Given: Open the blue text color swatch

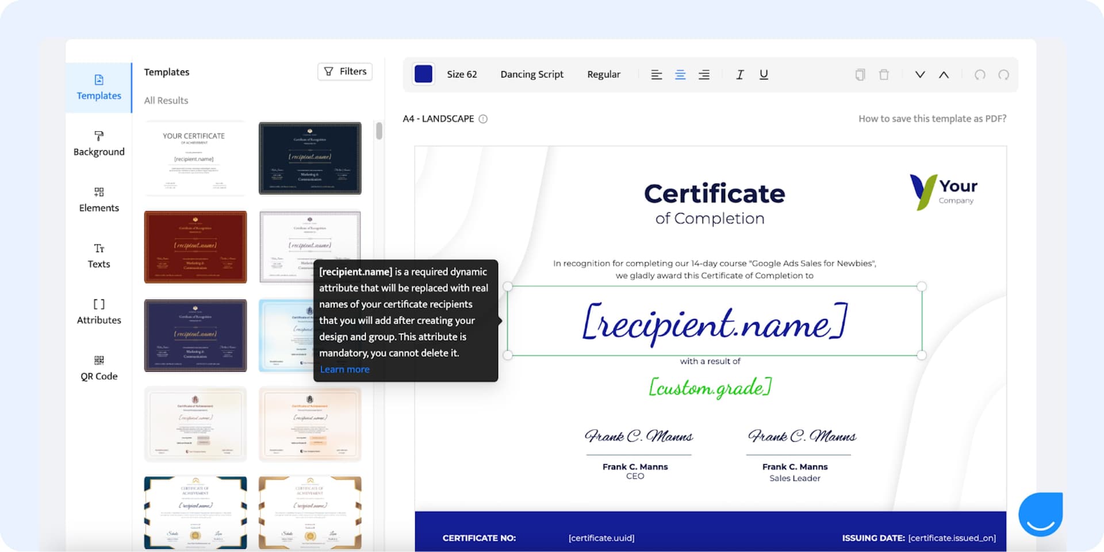Looking at the screenshot, I should [424, 74].
